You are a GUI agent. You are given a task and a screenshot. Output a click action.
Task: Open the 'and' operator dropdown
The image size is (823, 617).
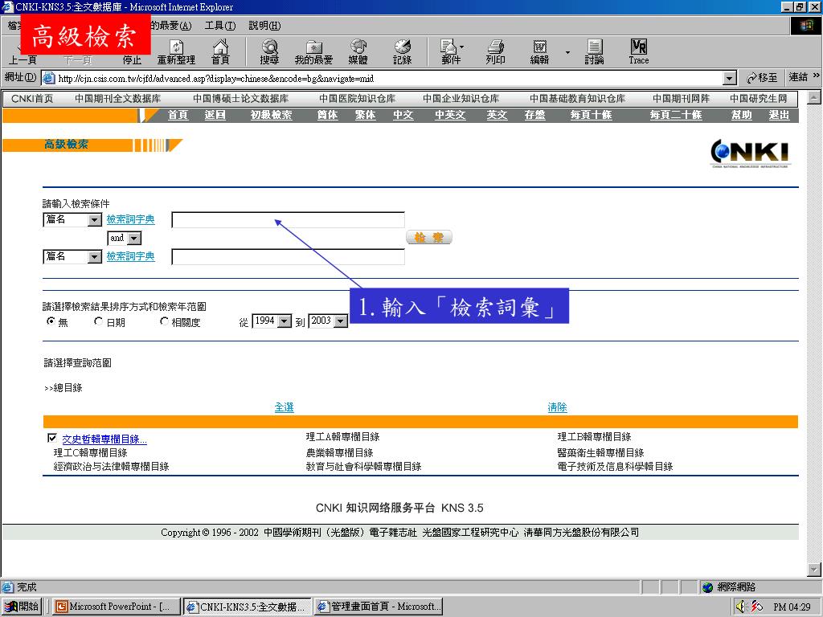pyautogui.click(x=134, y=238)
